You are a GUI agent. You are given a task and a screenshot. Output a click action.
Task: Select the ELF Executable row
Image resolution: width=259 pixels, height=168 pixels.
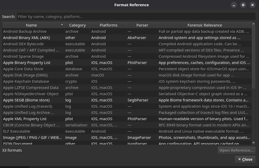pos(127,131)
